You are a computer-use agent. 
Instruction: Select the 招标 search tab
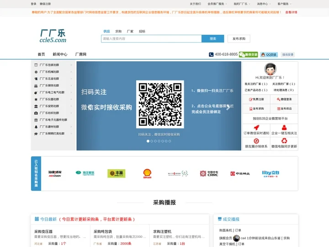click(142, 31)
